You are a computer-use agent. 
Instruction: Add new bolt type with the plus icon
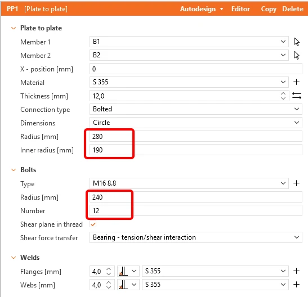point(296,183)
